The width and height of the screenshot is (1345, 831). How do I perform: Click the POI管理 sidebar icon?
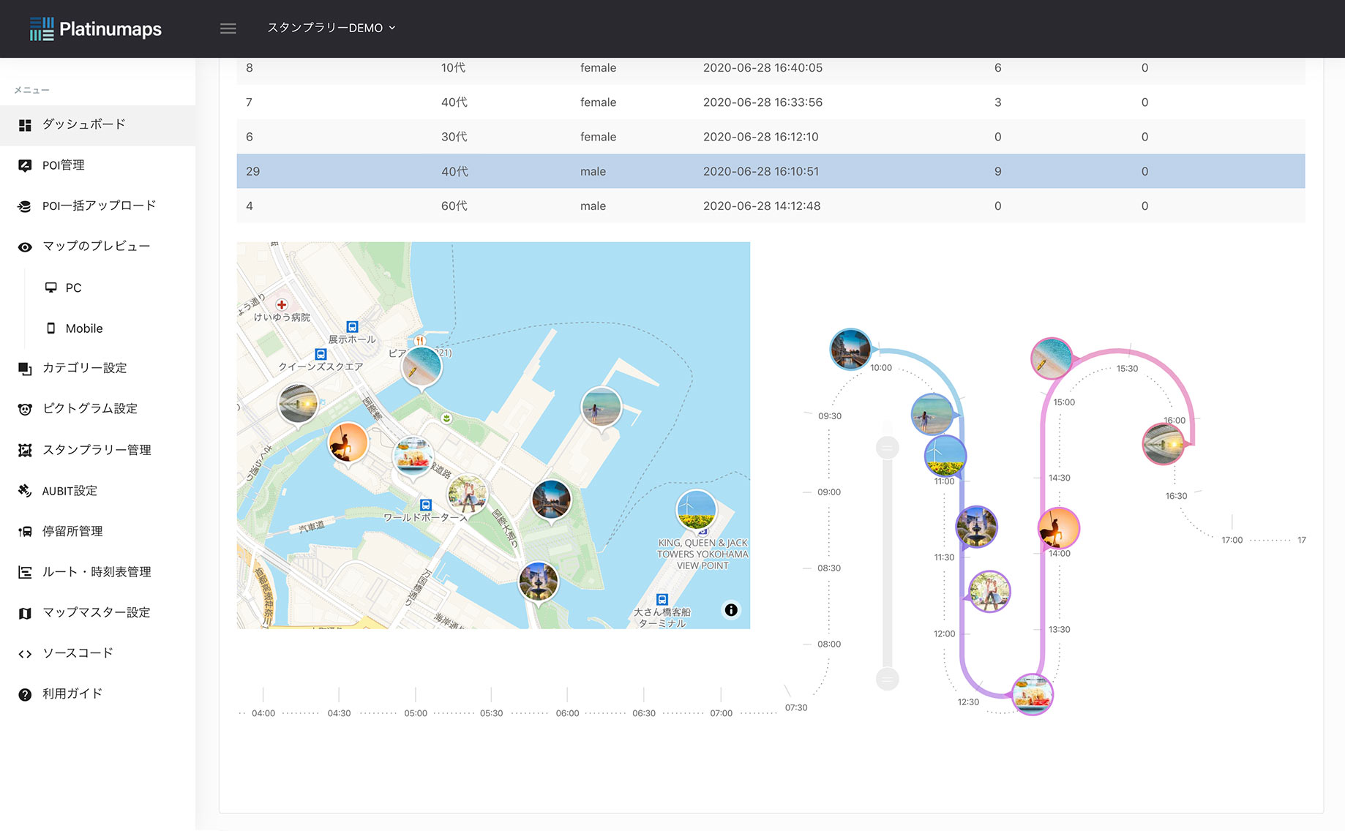[x=25, y=165]
